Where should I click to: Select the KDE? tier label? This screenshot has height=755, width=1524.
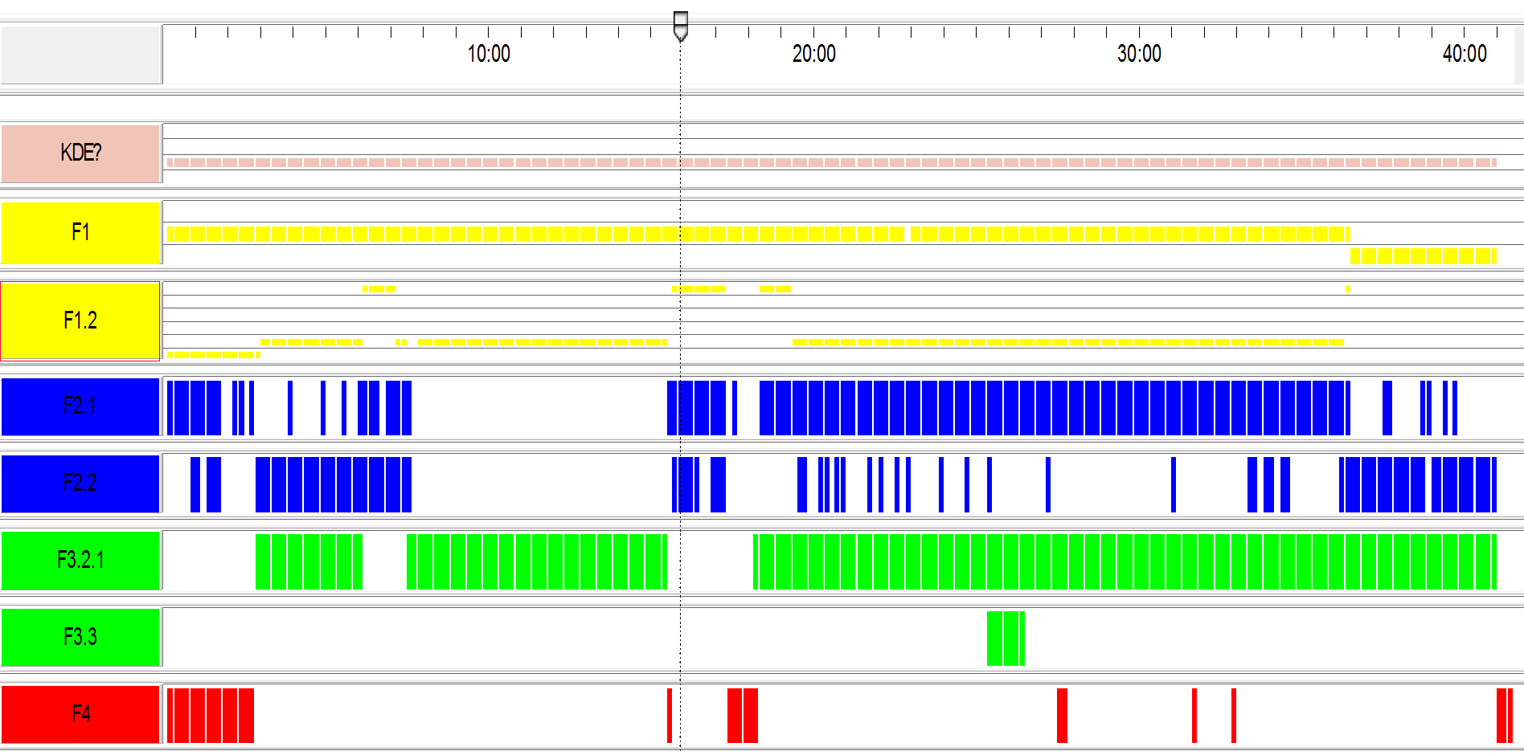[80, 153]
